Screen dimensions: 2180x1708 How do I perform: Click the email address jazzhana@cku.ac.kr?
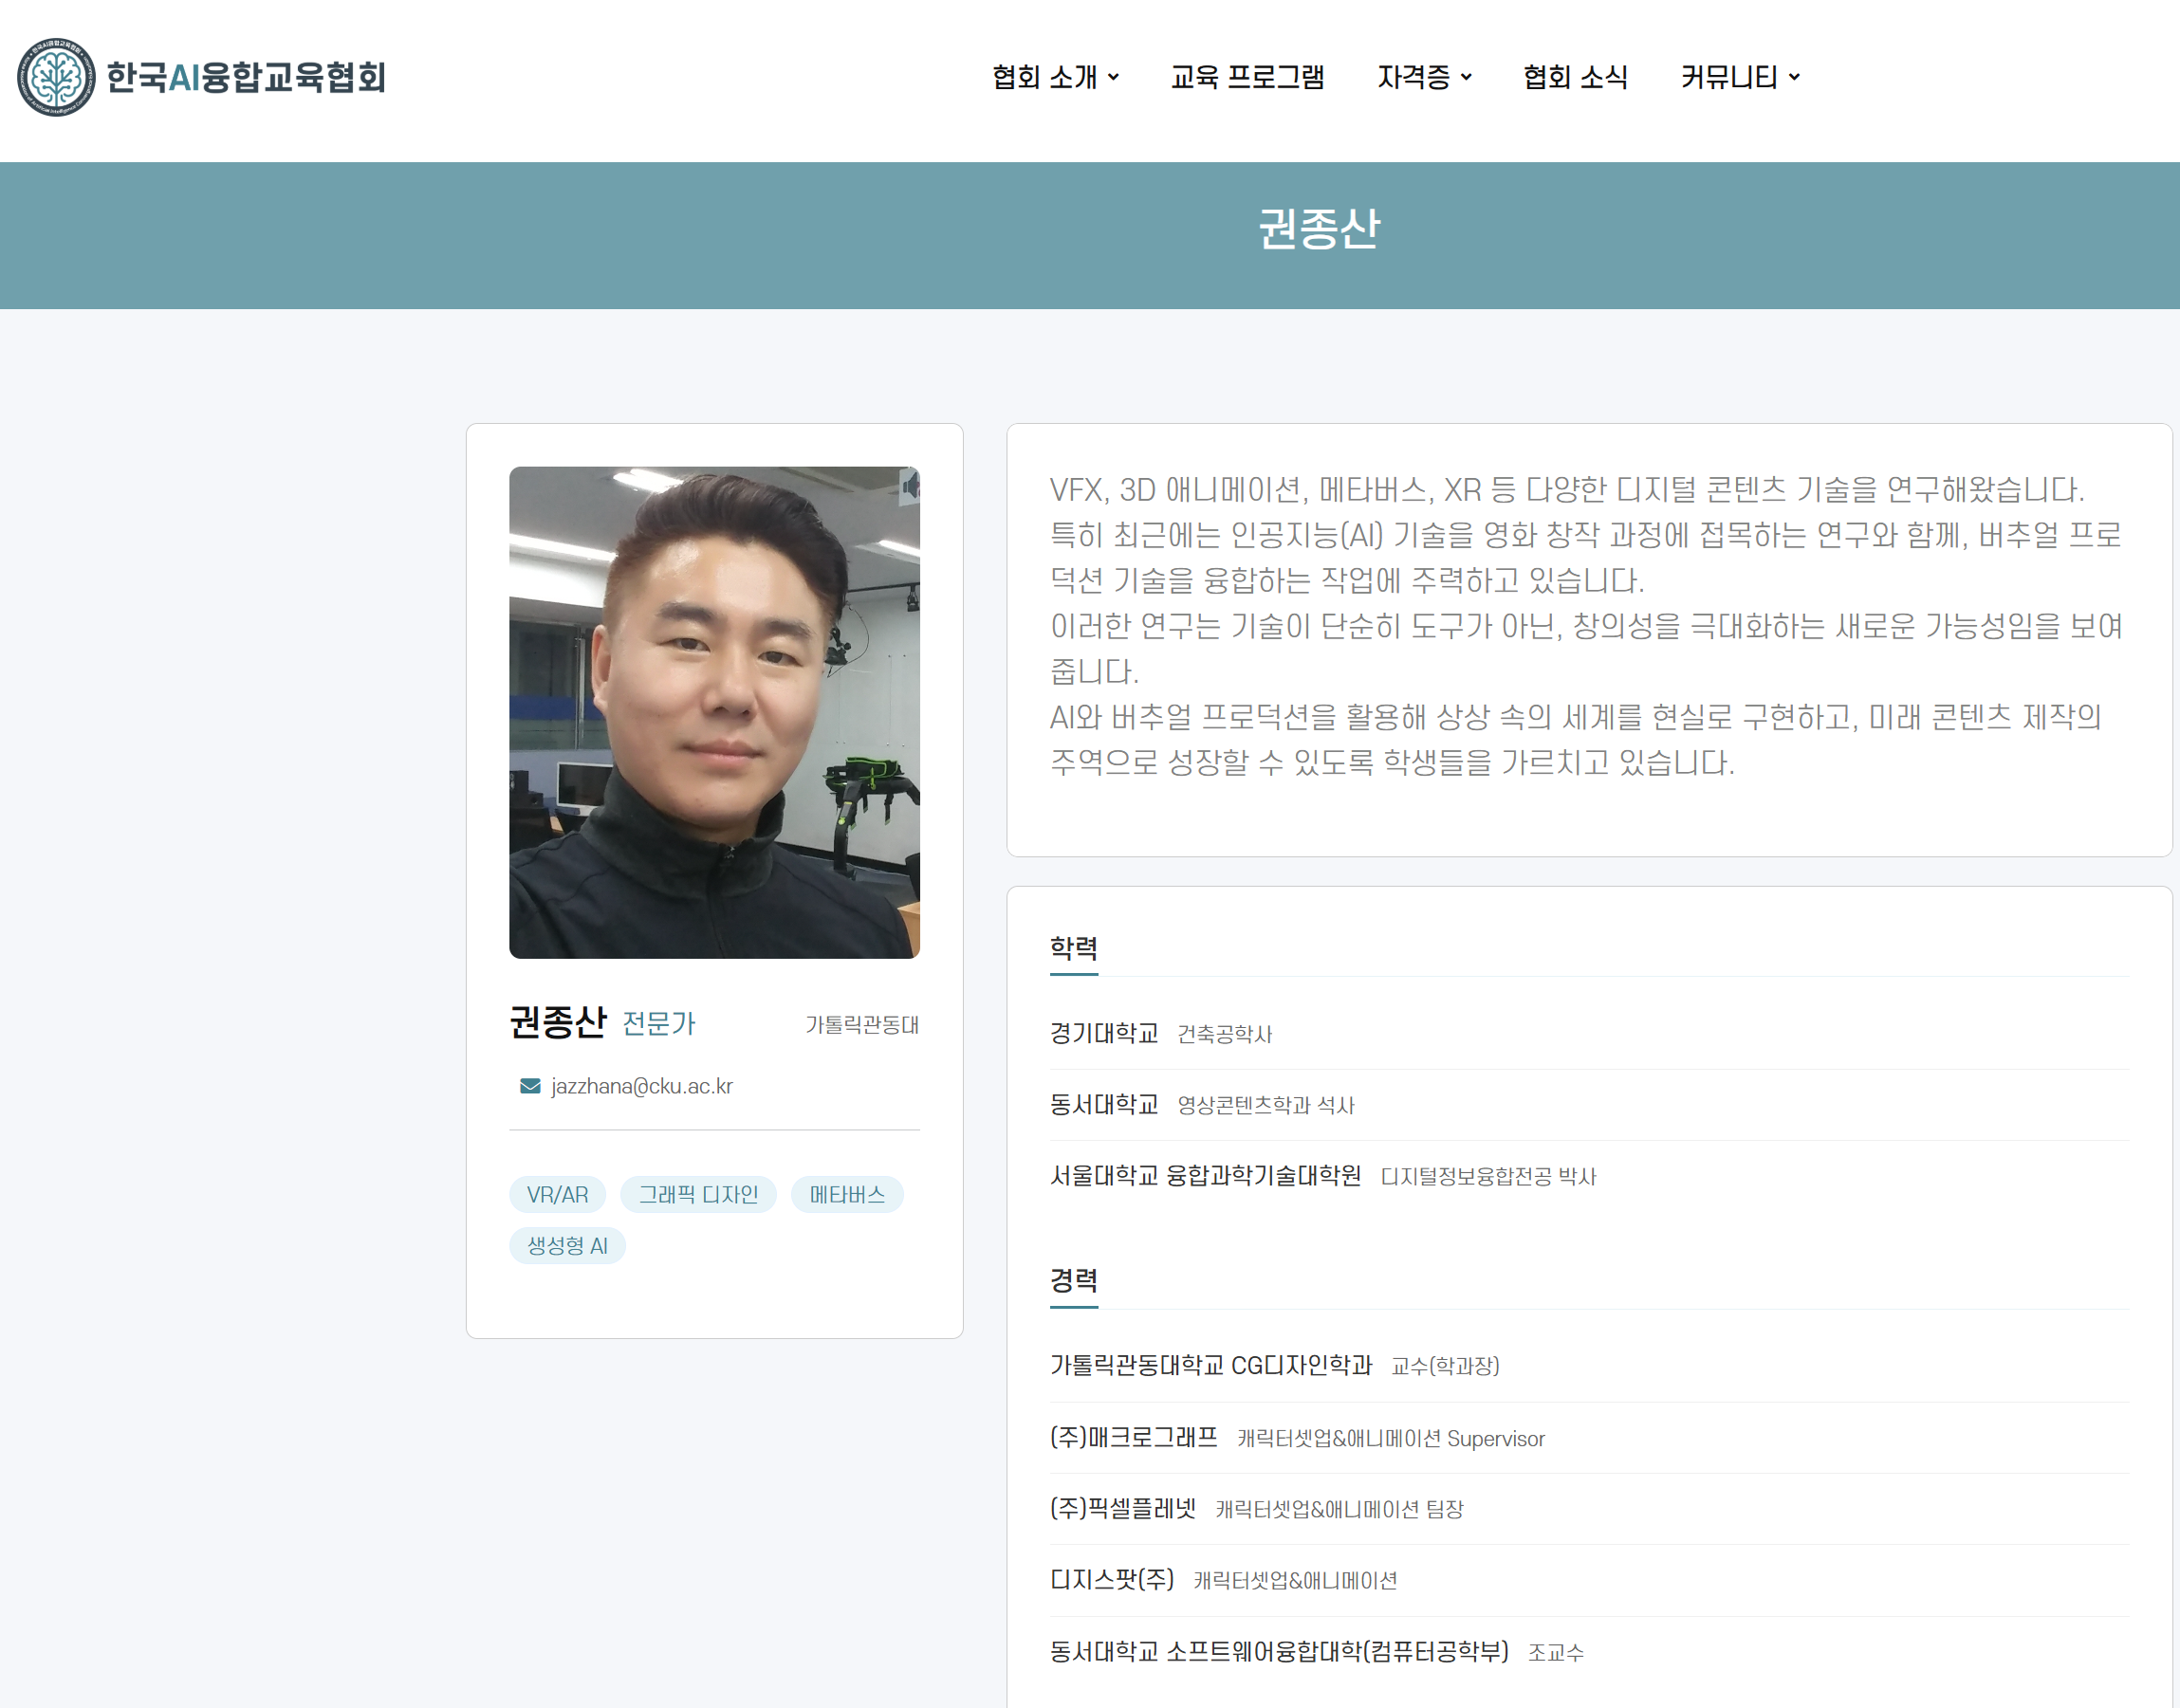click(640, 1086)
